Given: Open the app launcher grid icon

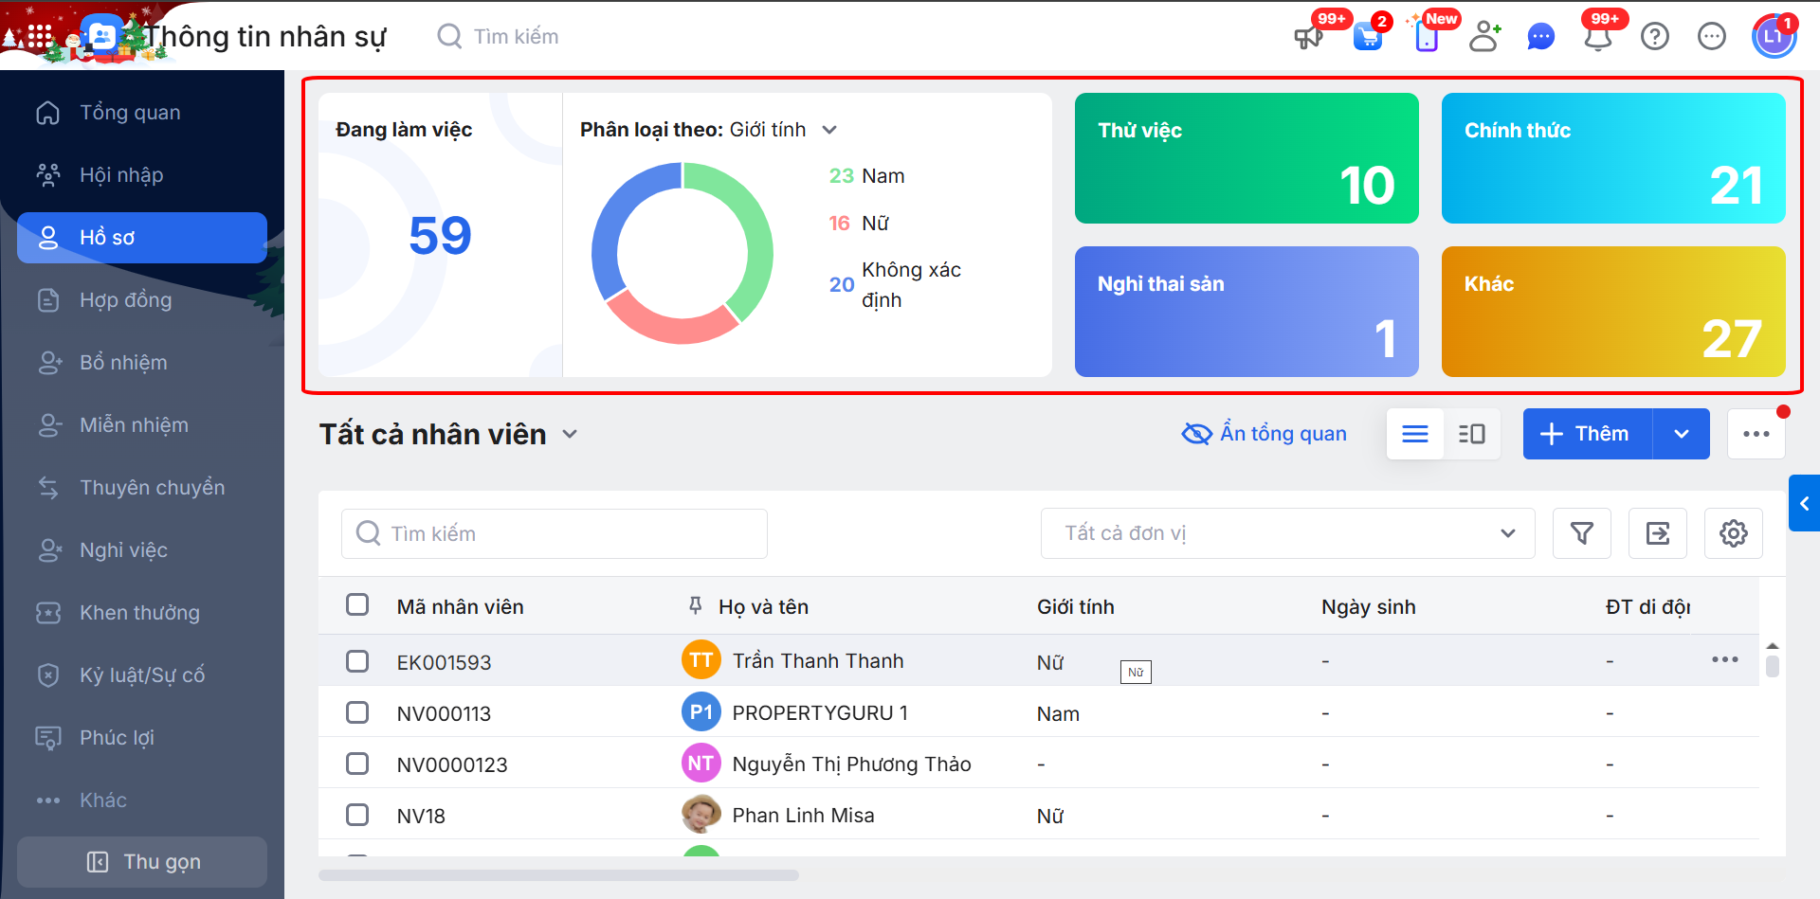Looking at the screenshot, I should (x=39, y=36).
